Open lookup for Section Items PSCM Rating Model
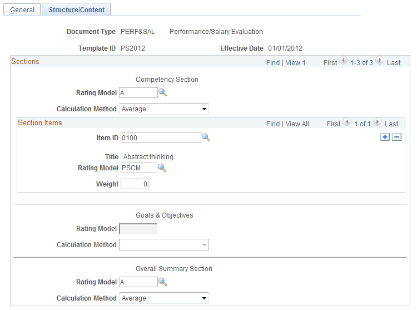The image size is (417, 310). [x=162, y=168]
